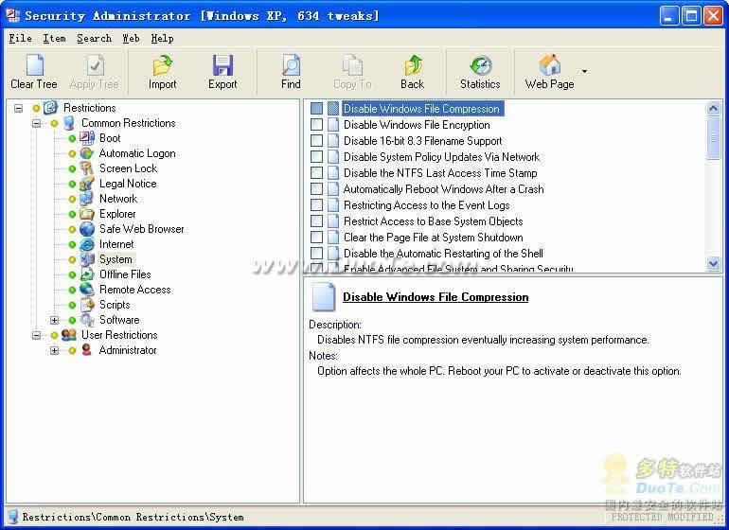Expand the Software tree node
Screen dimensions: 729x530
point(54,320)
